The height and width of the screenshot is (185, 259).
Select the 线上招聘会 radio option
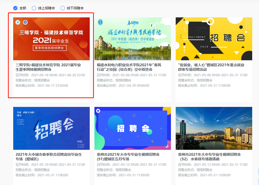34,8
